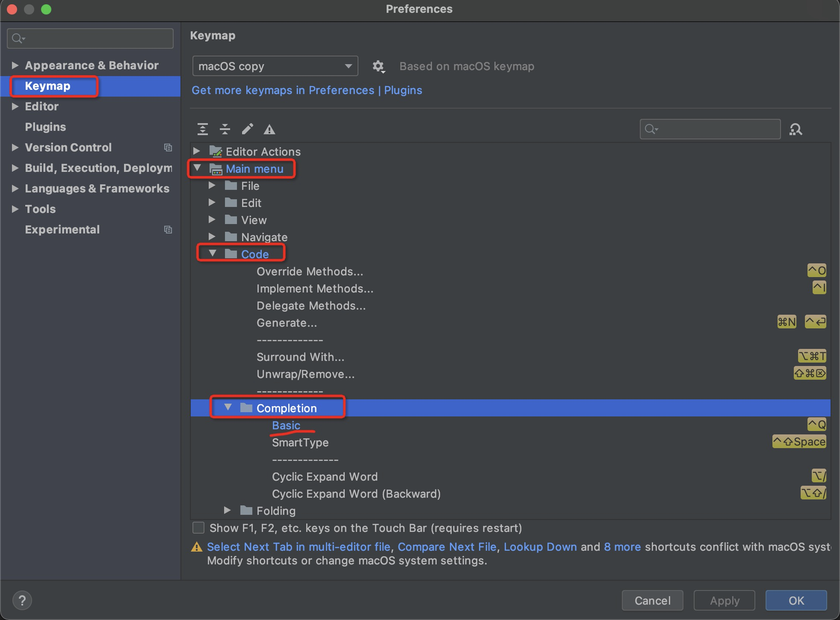Open the Plugins settings section
Screen dimensions: 840x620
click(x=45, y=127)
